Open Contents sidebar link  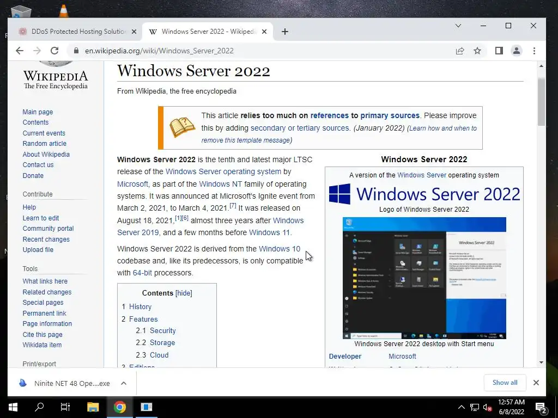click(x=35, y=122)
